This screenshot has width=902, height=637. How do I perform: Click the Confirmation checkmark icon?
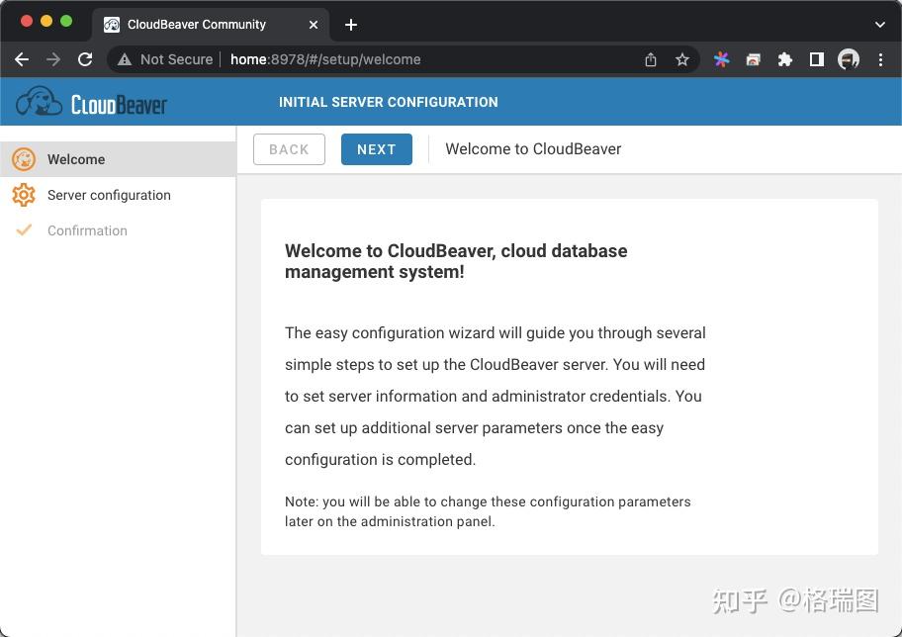[x=24, y=230]
